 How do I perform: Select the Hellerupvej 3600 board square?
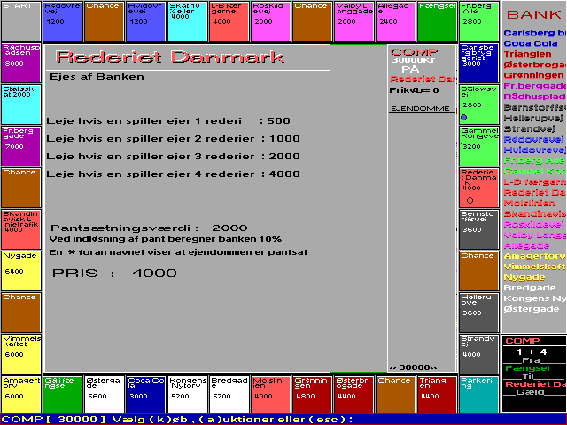tap(479, 313)
